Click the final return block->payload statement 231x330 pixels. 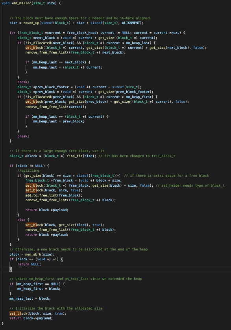pyautogui.click(x=31, y=319)
